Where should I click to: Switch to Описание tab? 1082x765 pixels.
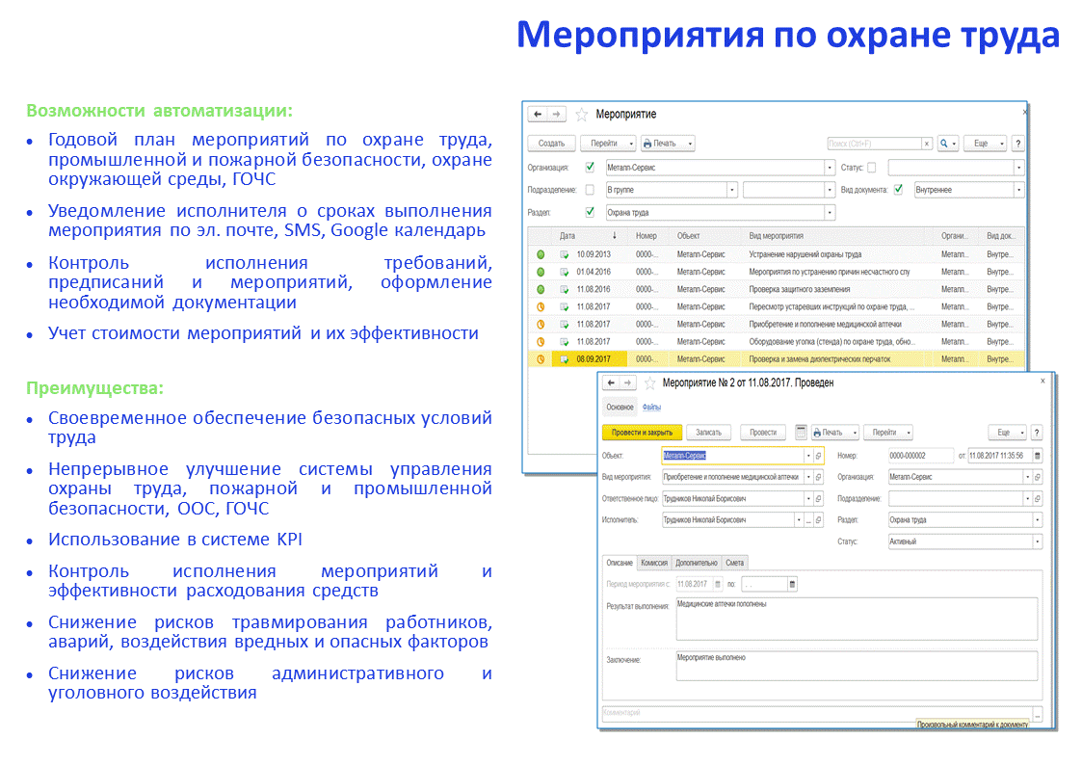[619, 563]
